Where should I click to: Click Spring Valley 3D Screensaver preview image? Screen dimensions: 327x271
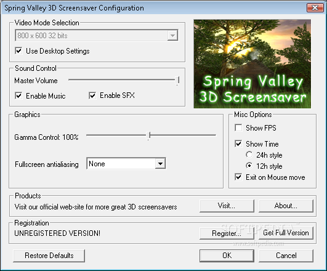(252, 64)
